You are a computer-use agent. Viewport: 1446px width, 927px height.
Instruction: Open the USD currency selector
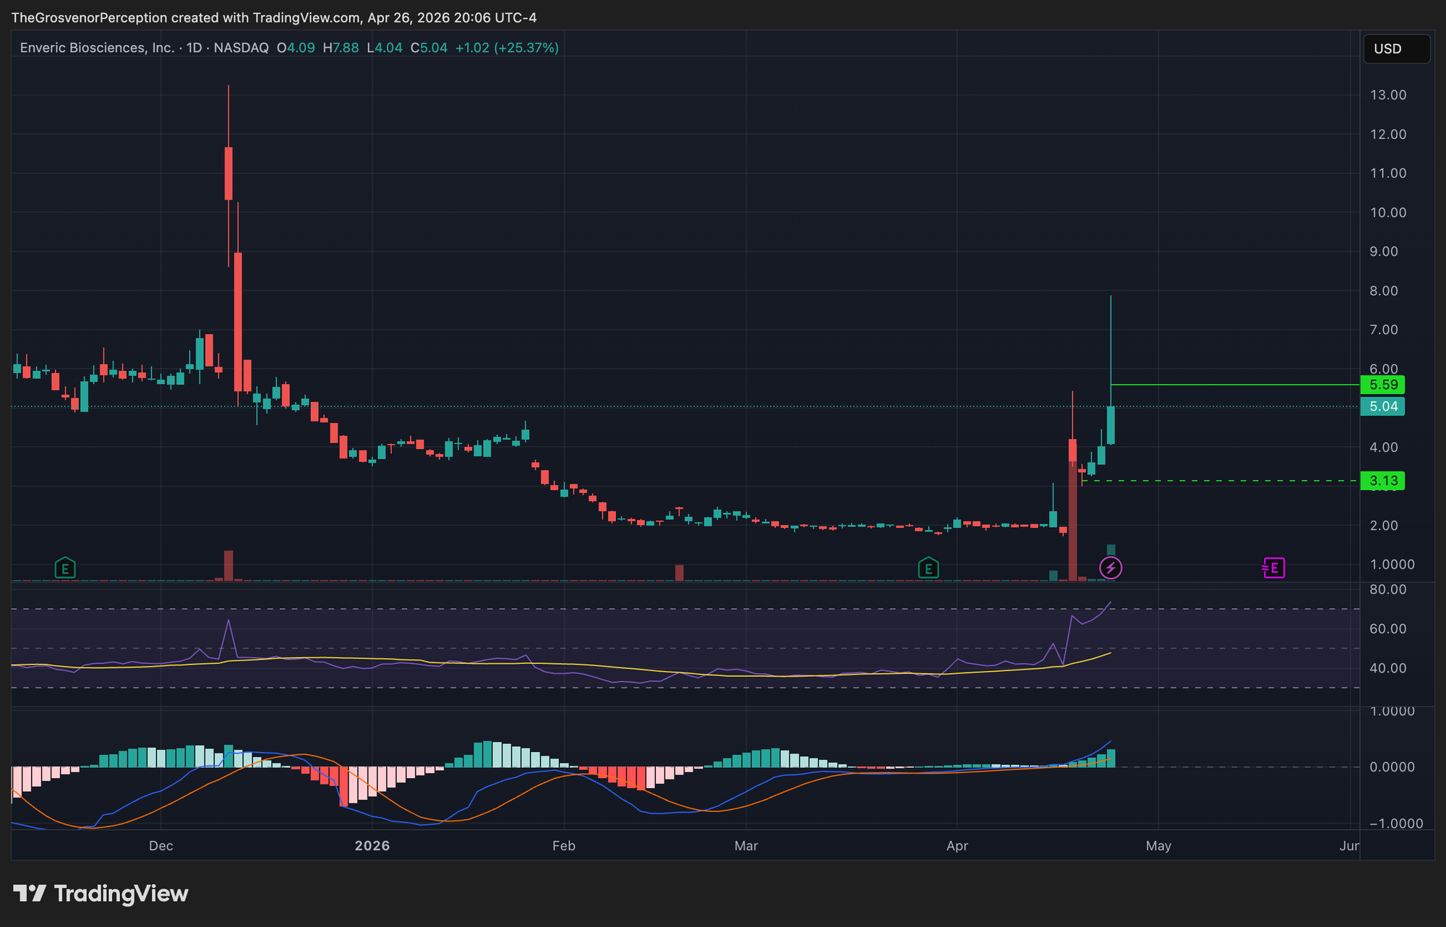(x=1395, y=49)
